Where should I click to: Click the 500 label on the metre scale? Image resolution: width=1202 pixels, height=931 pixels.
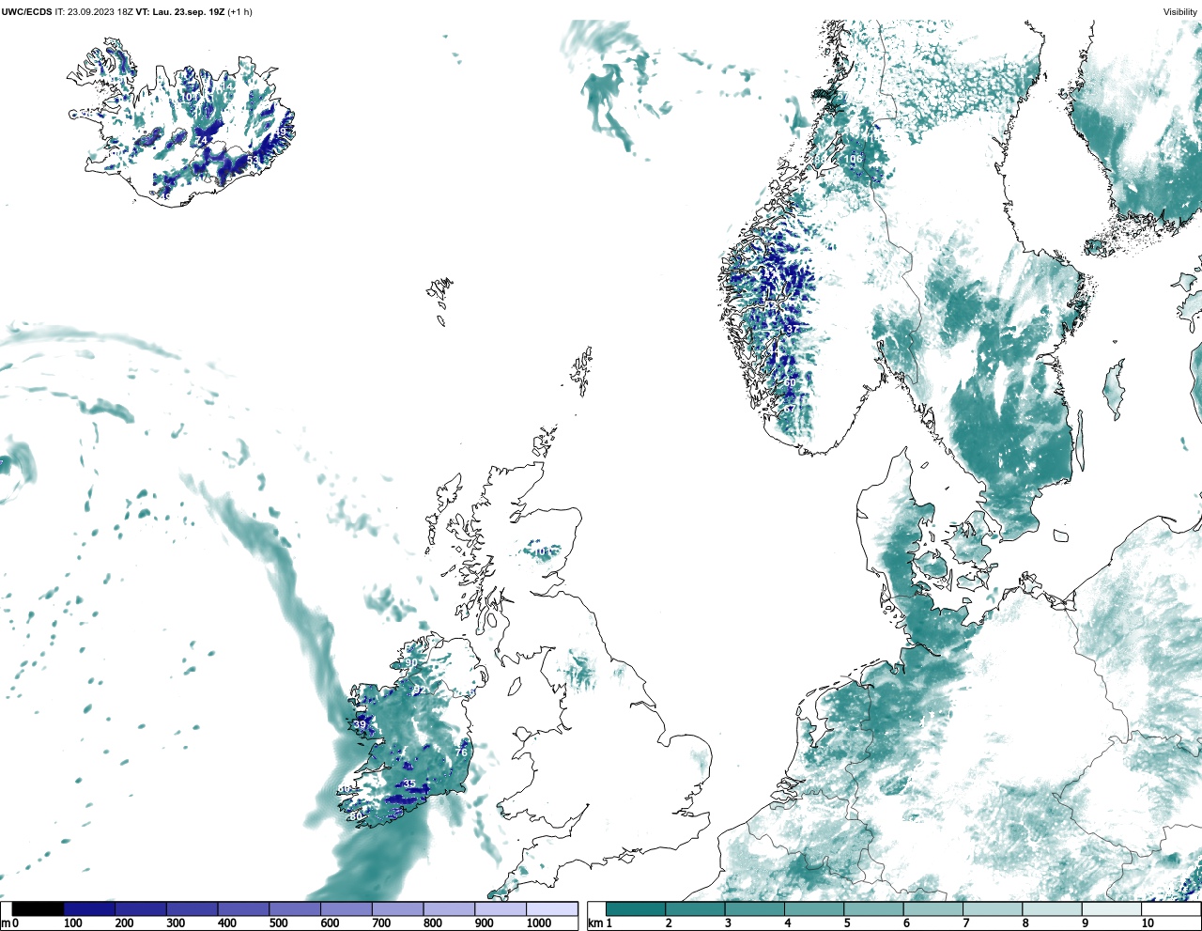[278, 923]
